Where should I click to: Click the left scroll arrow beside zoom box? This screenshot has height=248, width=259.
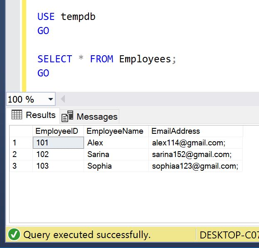[63, 99]
